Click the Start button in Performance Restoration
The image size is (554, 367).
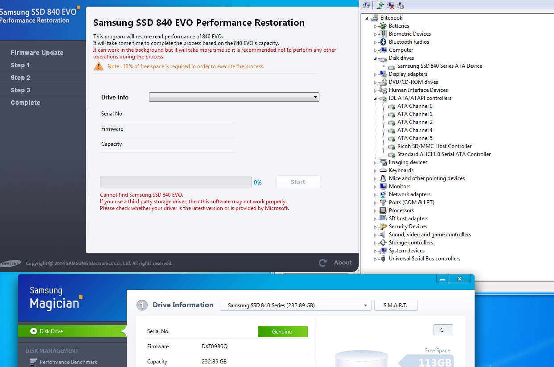298,182
